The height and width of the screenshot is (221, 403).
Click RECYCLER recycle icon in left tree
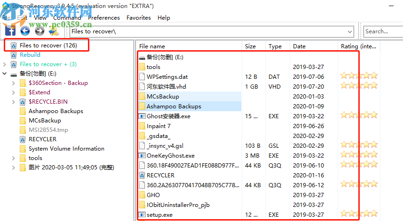[23, 139]
